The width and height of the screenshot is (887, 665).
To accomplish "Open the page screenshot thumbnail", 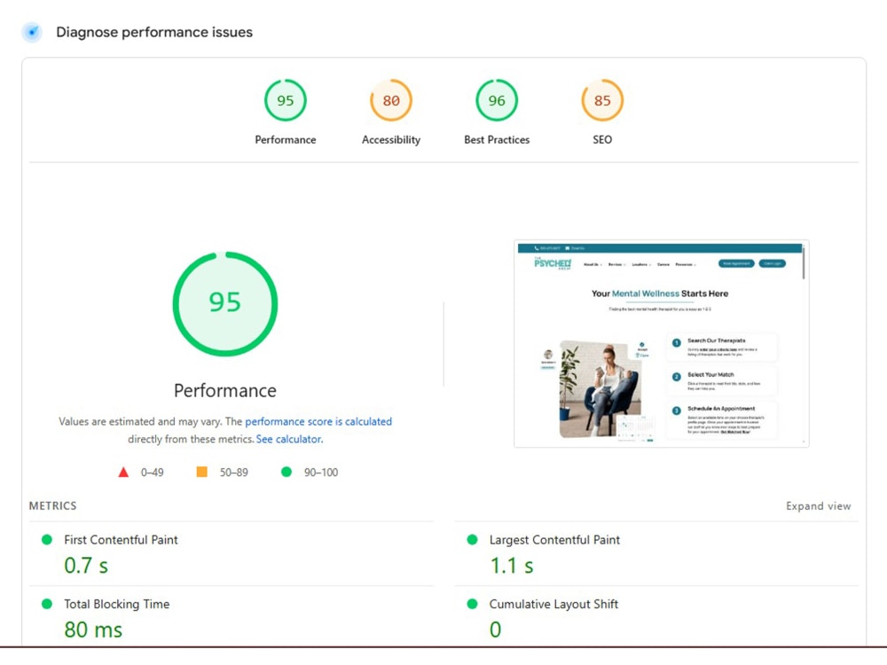I will tap(662, 344).
